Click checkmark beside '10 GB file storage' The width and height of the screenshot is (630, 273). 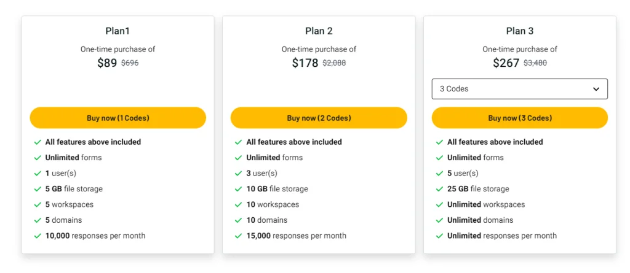click(x=239, y=189)
